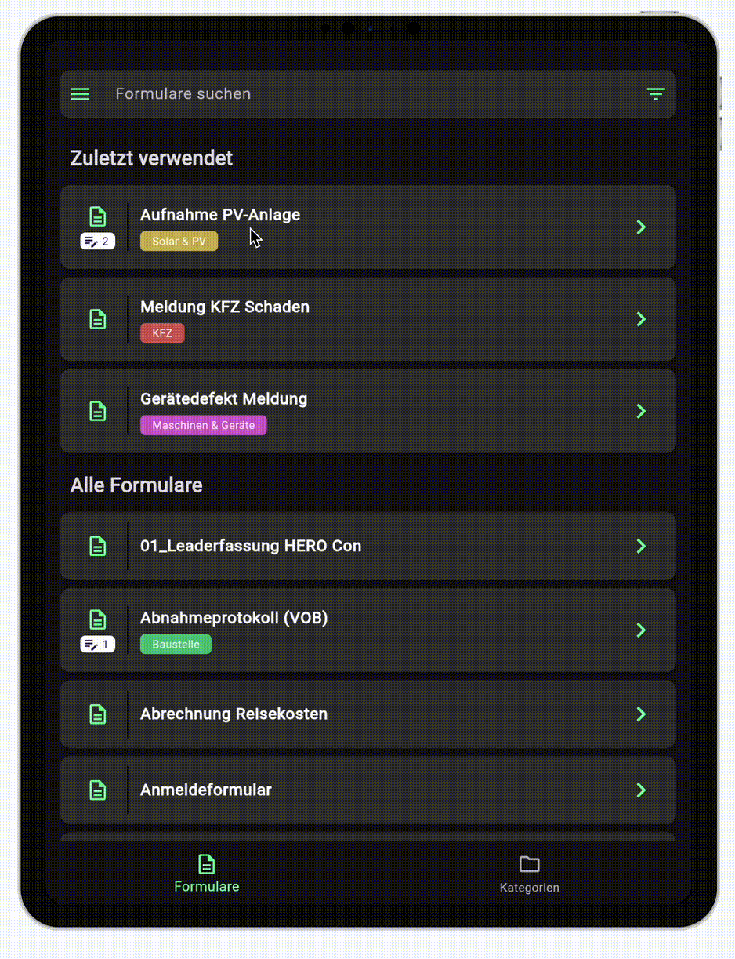Viewport: 735px width, 959px height.
Task: Click the drafts badge on Abnahmeprotokoll (VOB)
Action: [x=98, y=645]
